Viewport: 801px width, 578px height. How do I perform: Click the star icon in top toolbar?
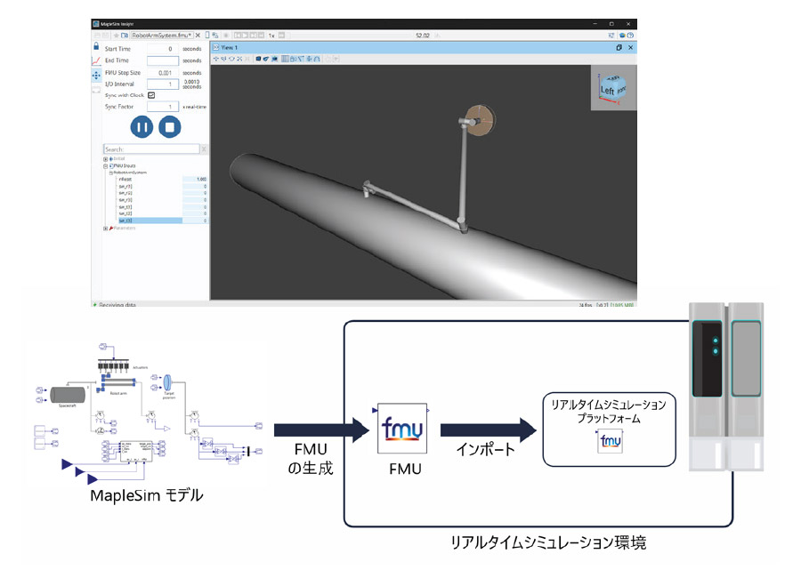(116, 36)
